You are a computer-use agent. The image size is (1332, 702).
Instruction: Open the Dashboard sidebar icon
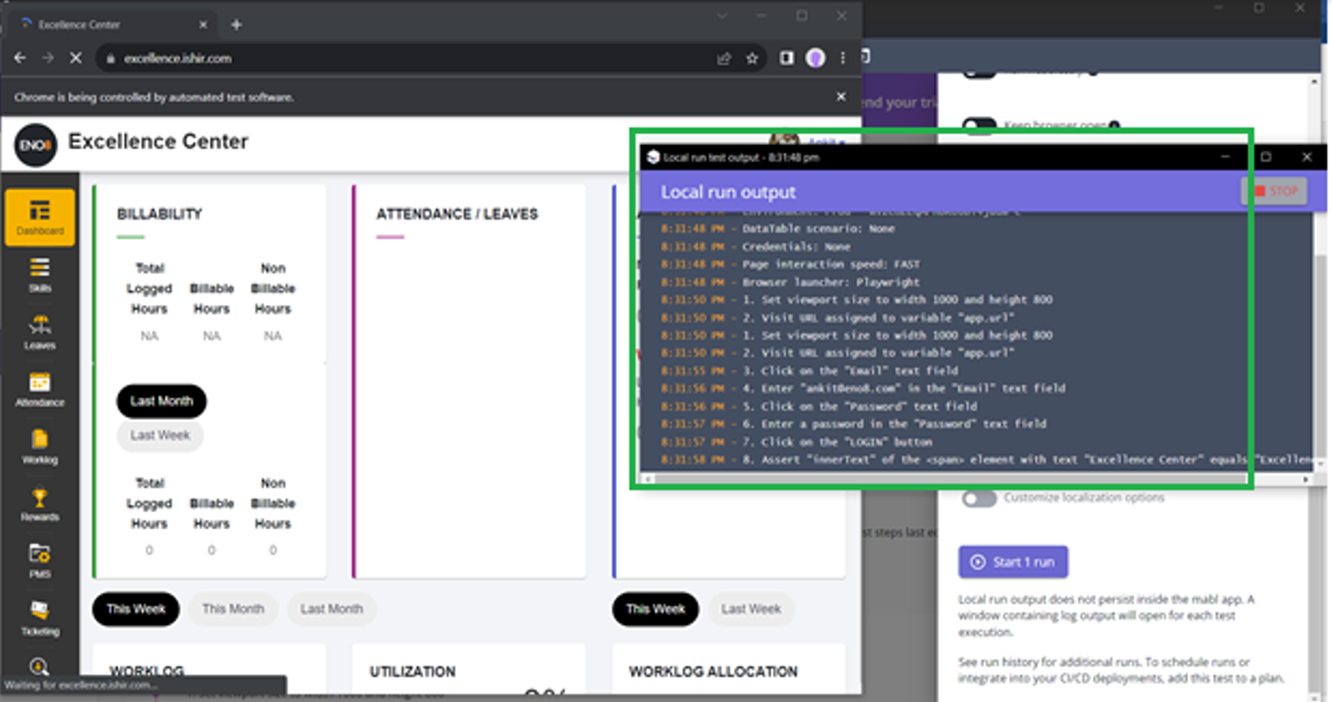40,217
